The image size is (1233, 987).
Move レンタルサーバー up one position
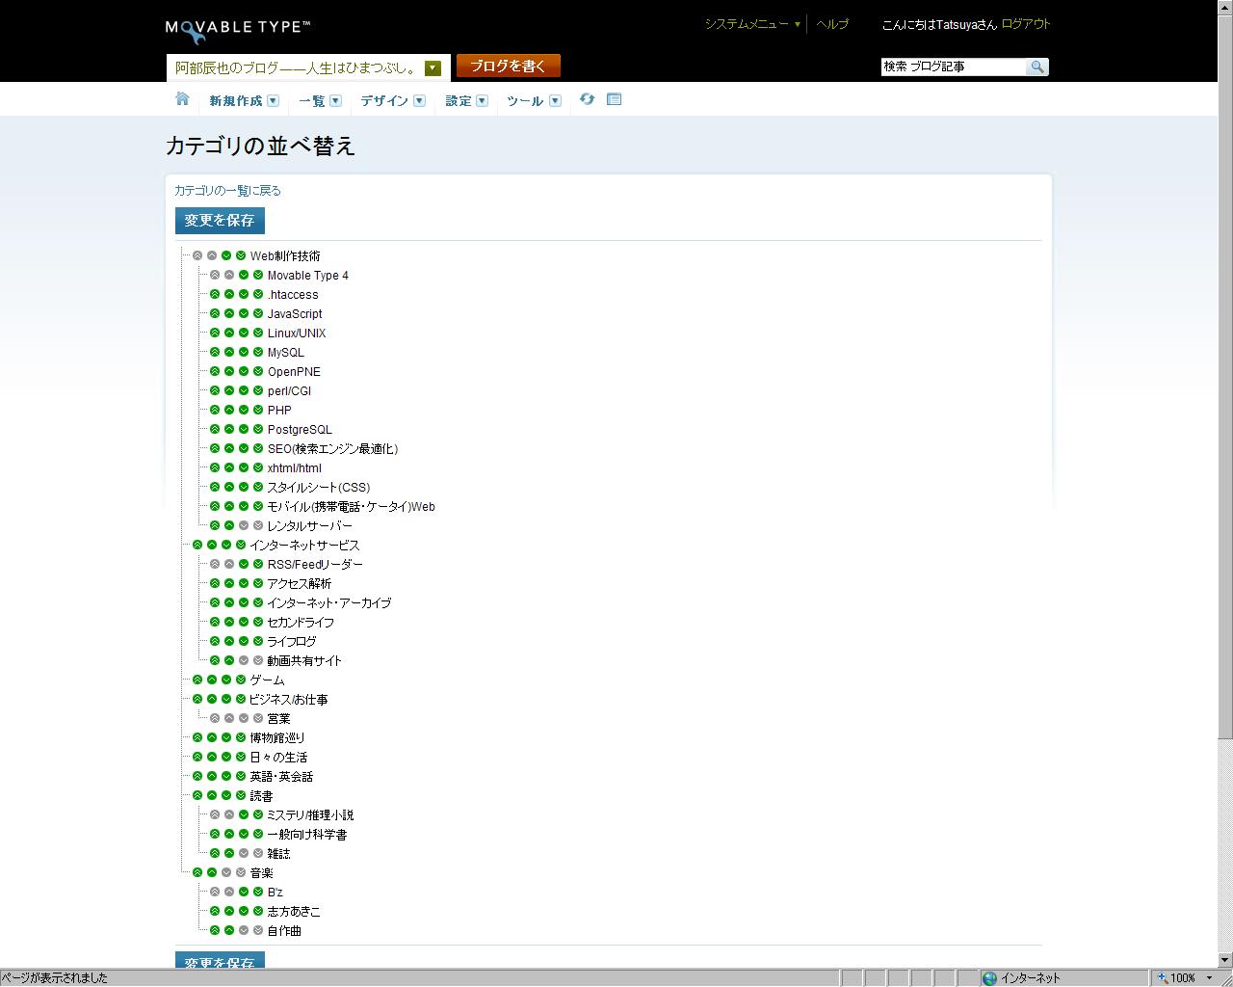(x=229, y=525)
